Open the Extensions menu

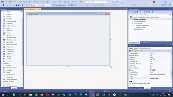pos(67,2)
